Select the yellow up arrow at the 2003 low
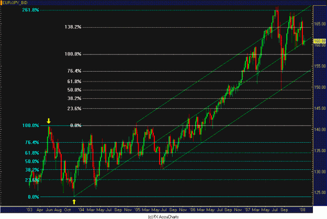This screenshot has height=219, width=327. coord(74,202)
